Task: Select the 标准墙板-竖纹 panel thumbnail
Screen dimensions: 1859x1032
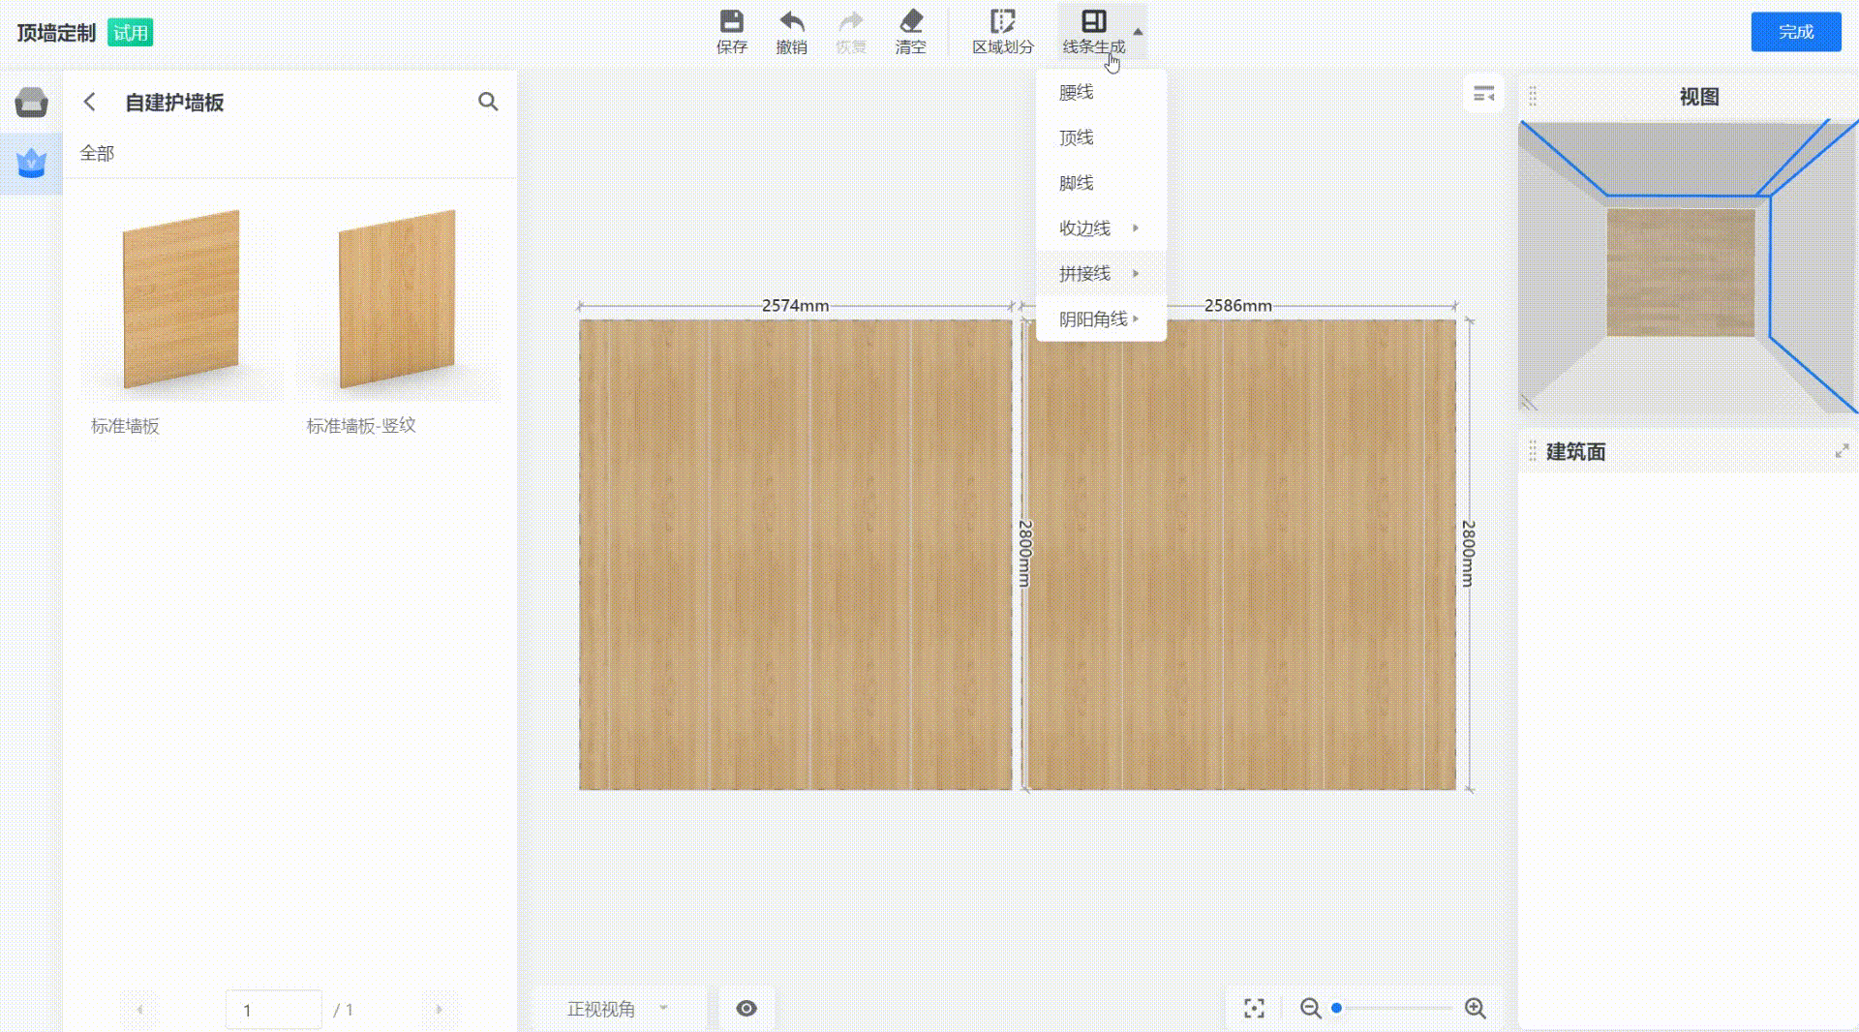Action: click(x=397, y=300)
